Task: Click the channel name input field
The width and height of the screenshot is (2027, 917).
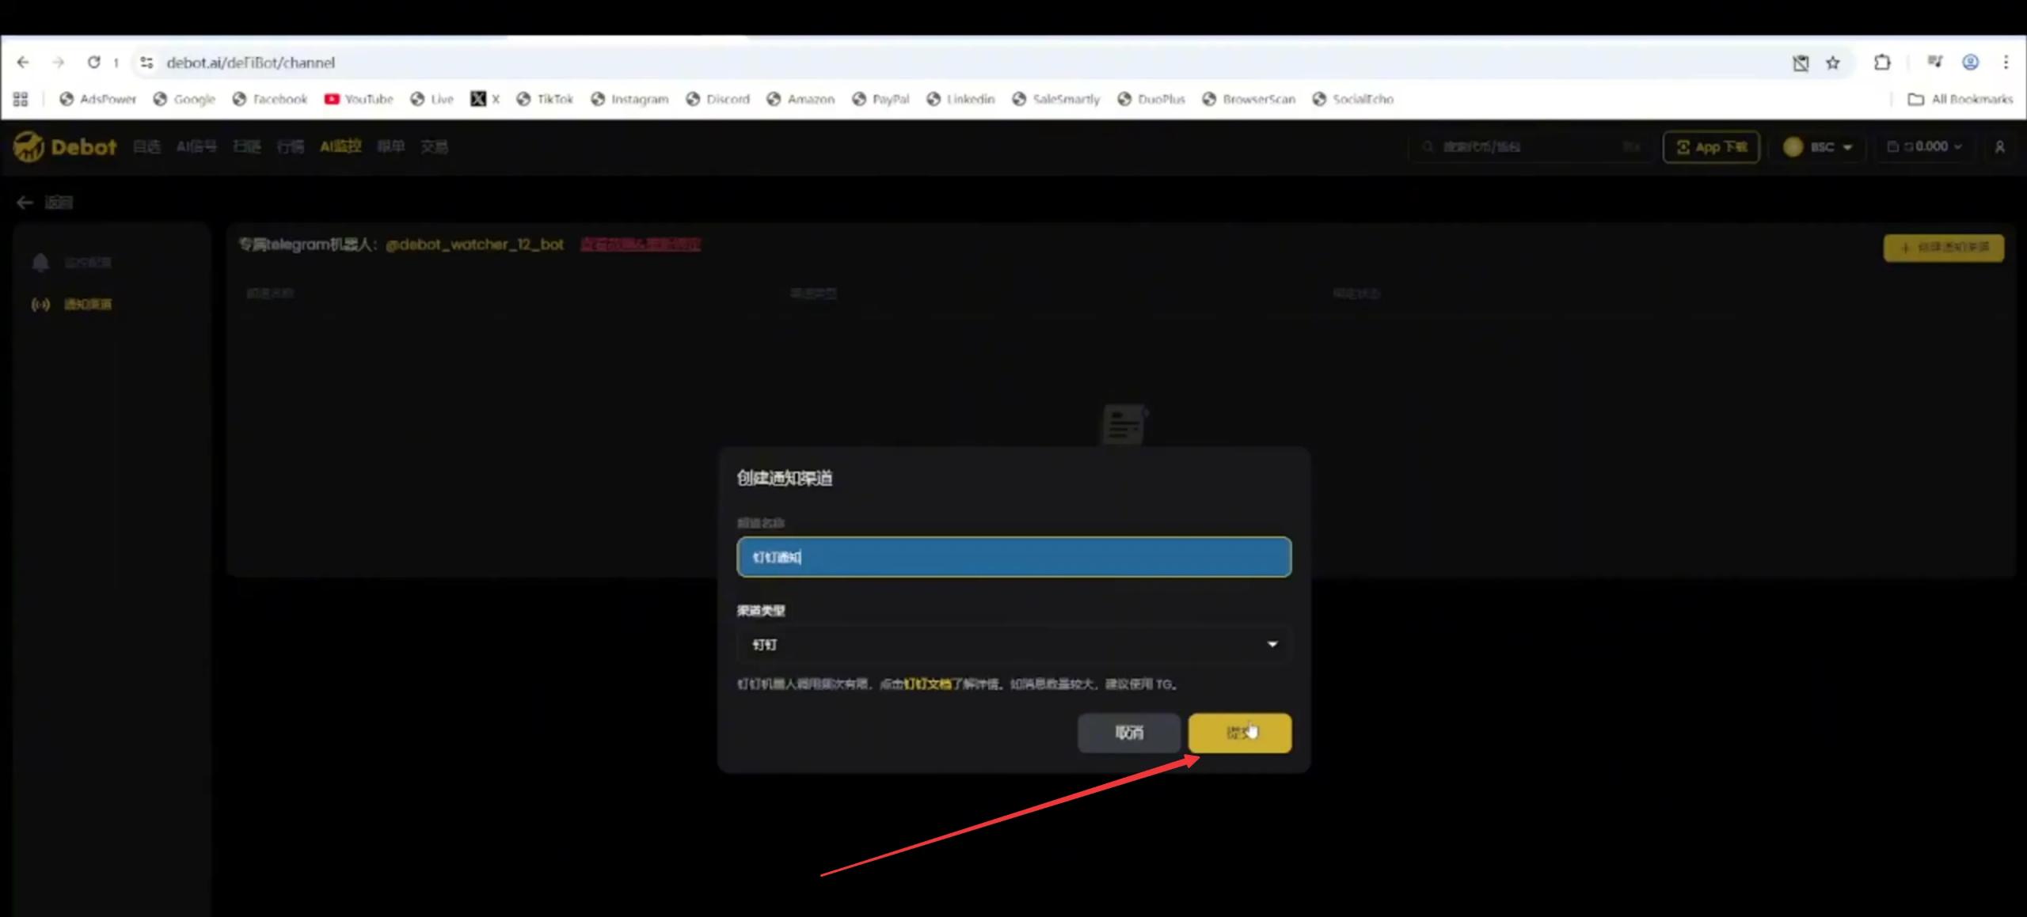Action: pos(1013,557)
